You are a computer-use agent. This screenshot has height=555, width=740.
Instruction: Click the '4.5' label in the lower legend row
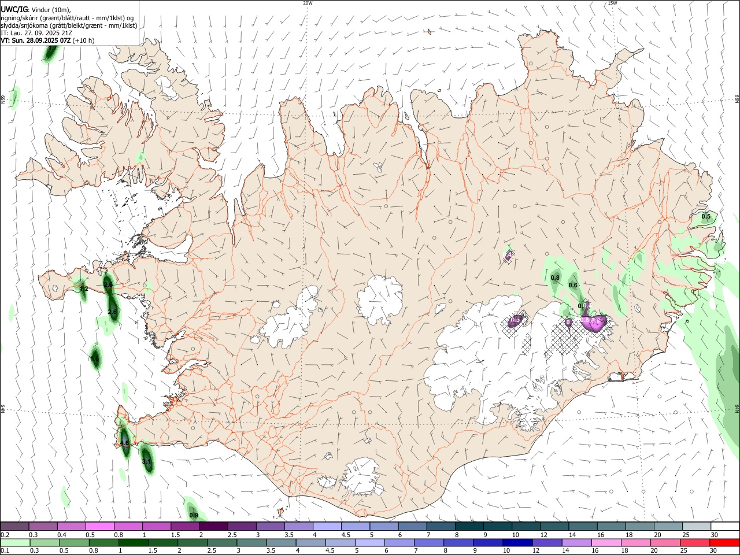[330, 551]
